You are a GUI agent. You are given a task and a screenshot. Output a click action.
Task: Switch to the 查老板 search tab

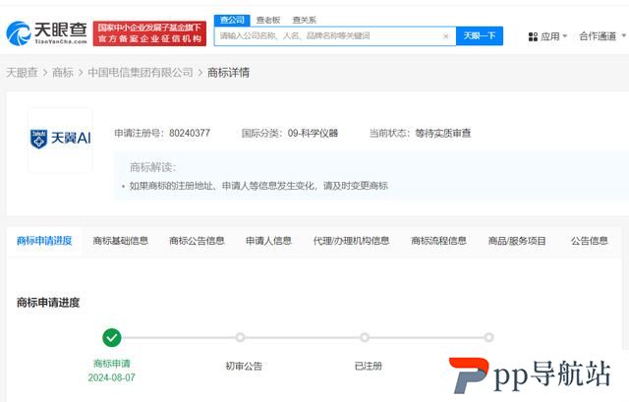(268, 20)
